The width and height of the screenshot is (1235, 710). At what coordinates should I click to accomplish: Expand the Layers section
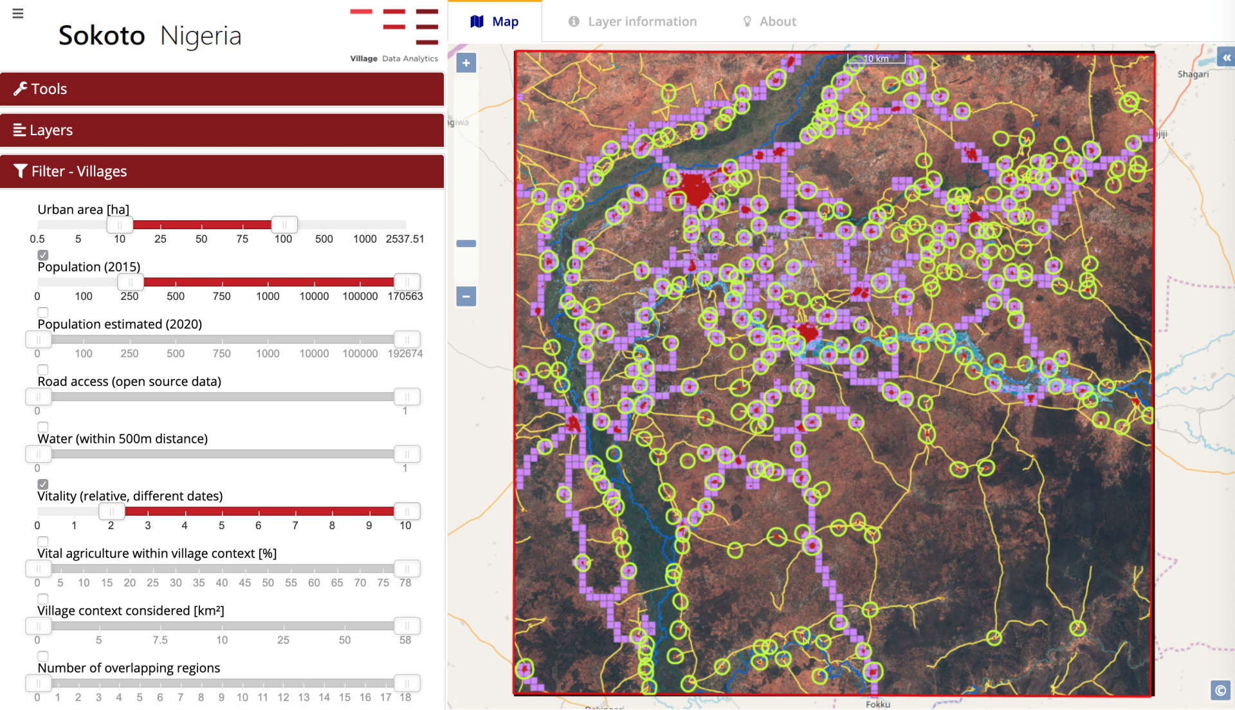click(222, 130)
